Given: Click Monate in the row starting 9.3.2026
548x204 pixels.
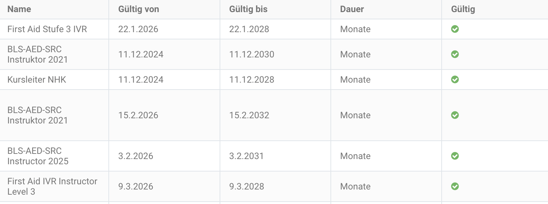Looking at the screenshot, I should coord(355,186).
